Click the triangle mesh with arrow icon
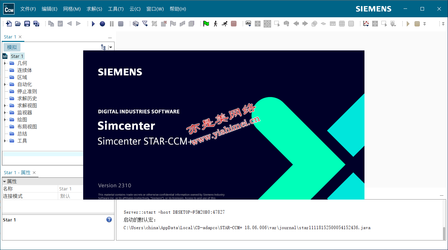The height and width of the screenshot is (250, 448). (145, 24)
